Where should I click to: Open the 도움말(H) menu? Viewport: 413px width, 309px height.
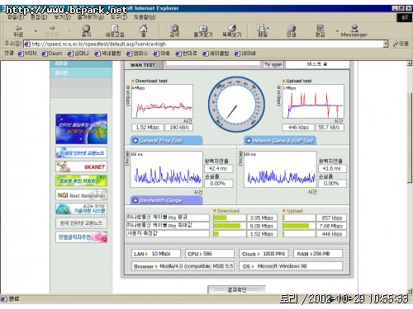[145, 17]
